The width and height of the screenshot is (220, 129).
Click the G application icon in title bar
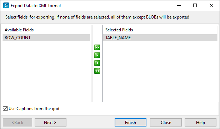[6, 6]
